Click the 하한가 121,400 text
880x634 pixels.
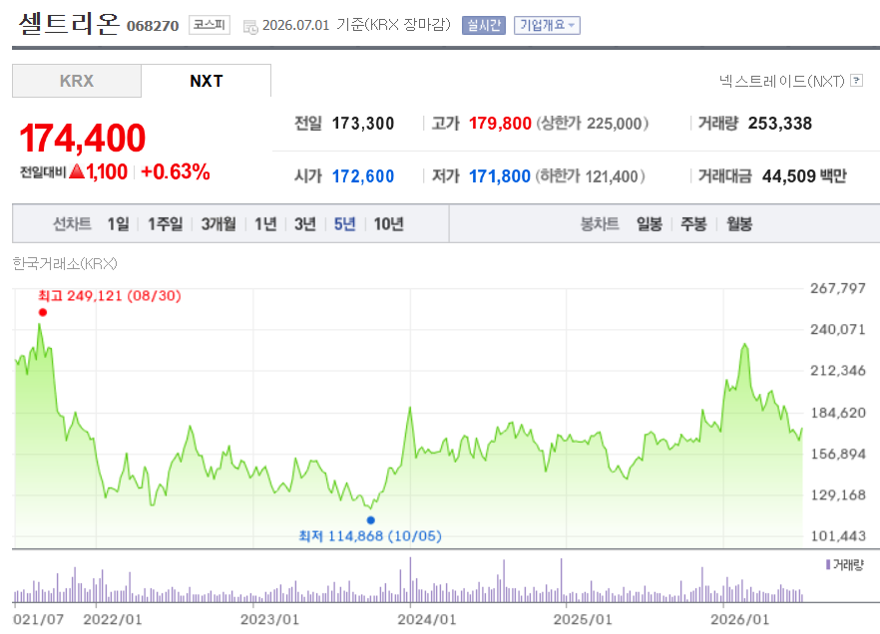click(590, 176)
